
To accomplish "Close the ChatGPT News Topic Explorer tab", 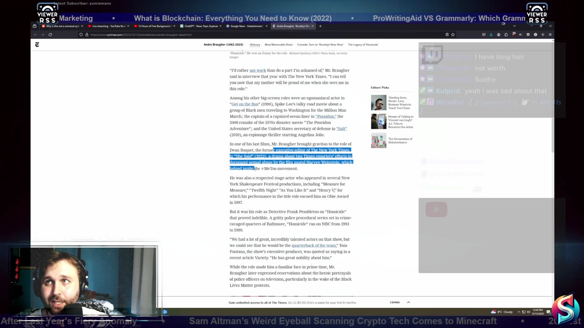I will pyautogui.click(x=220, y=26).
